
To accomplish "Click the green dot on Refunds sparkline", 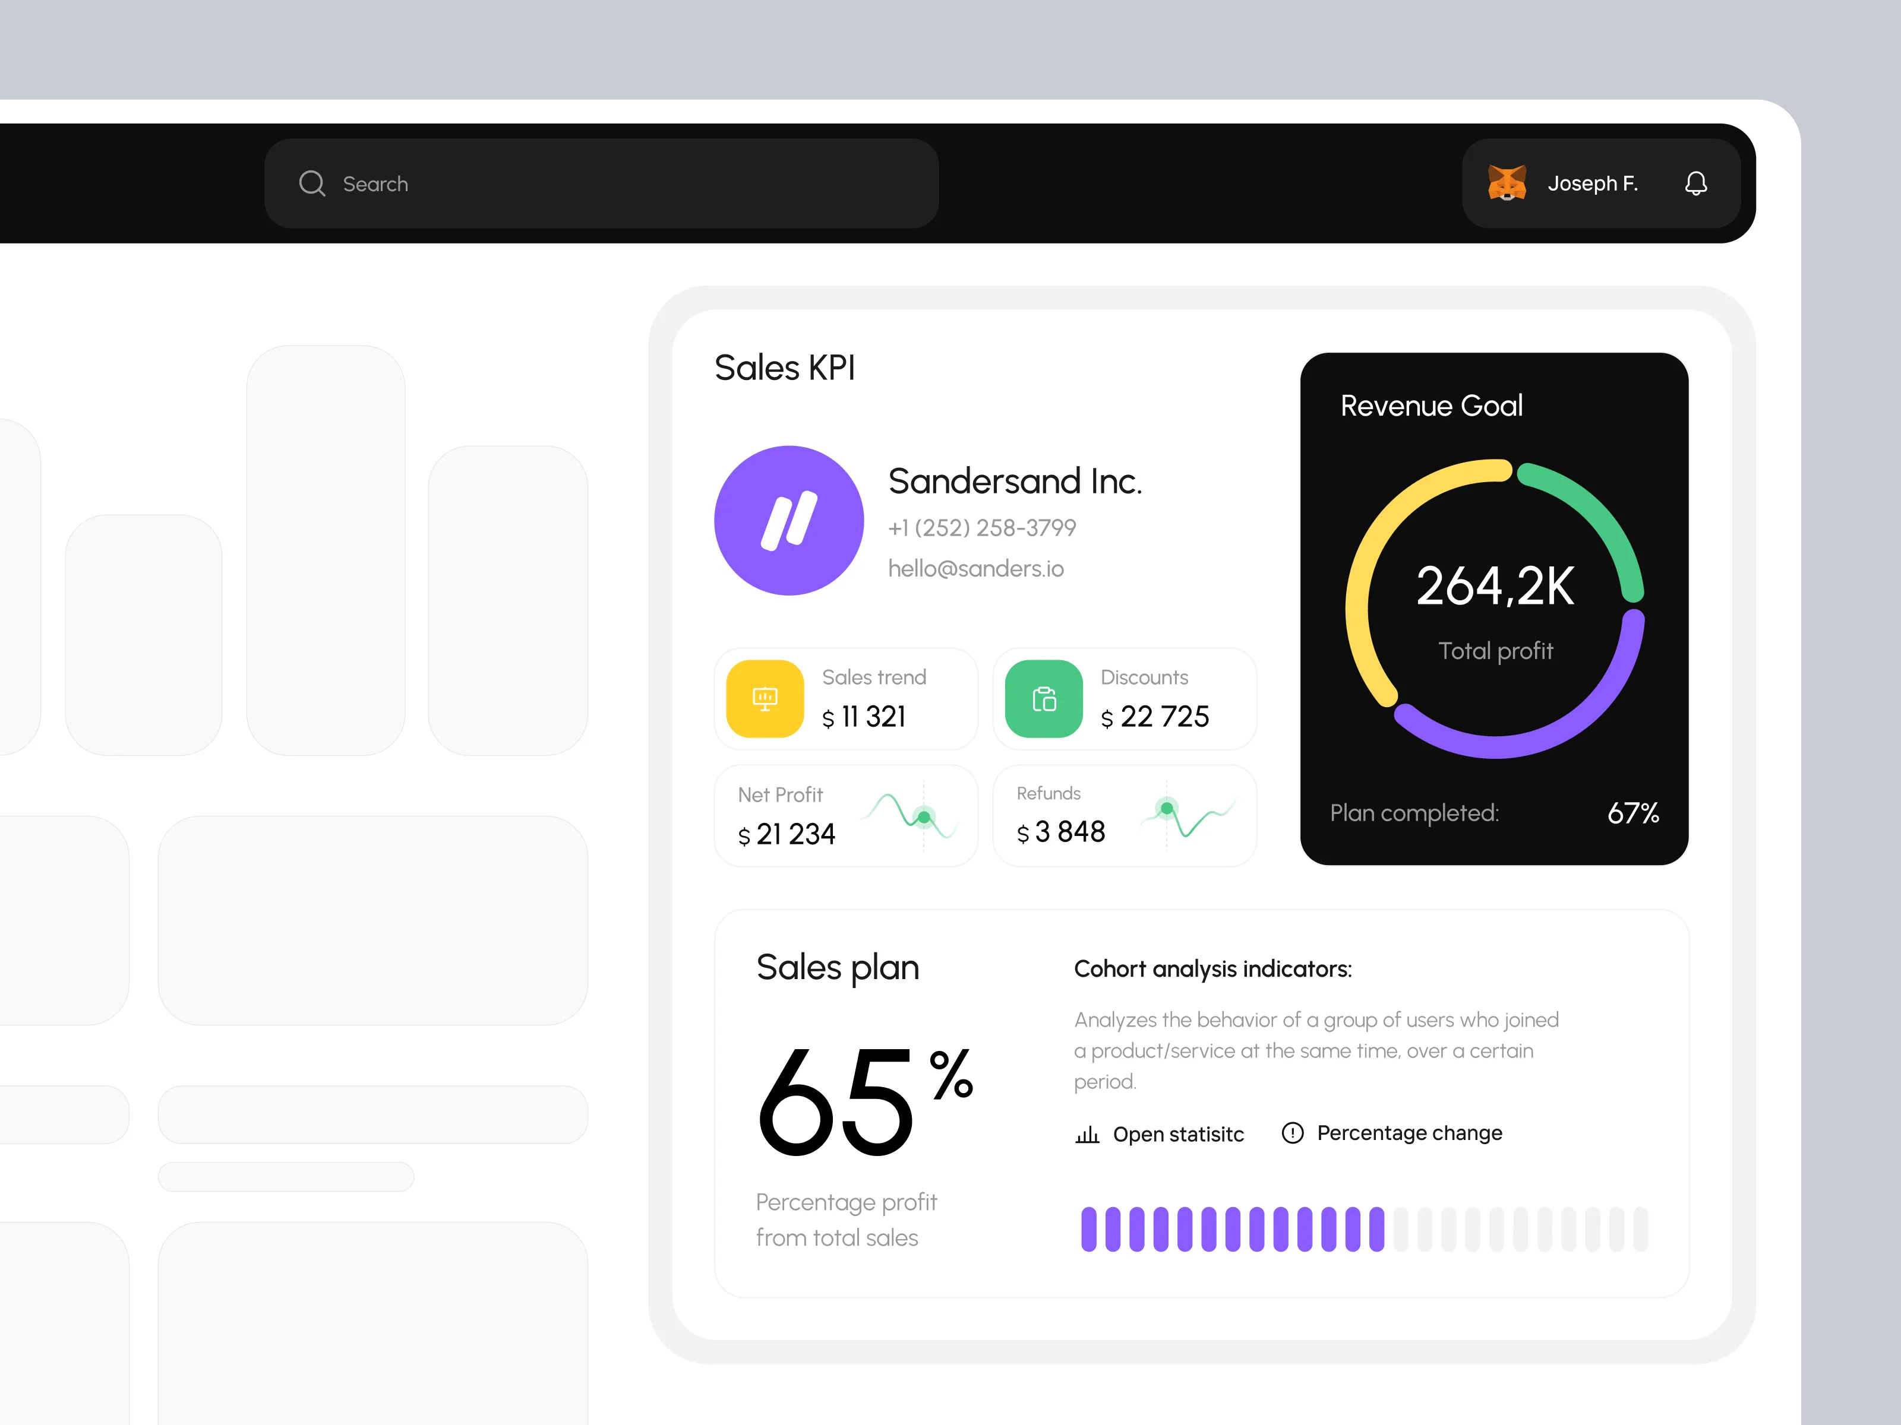I will tap(1166, 807).
